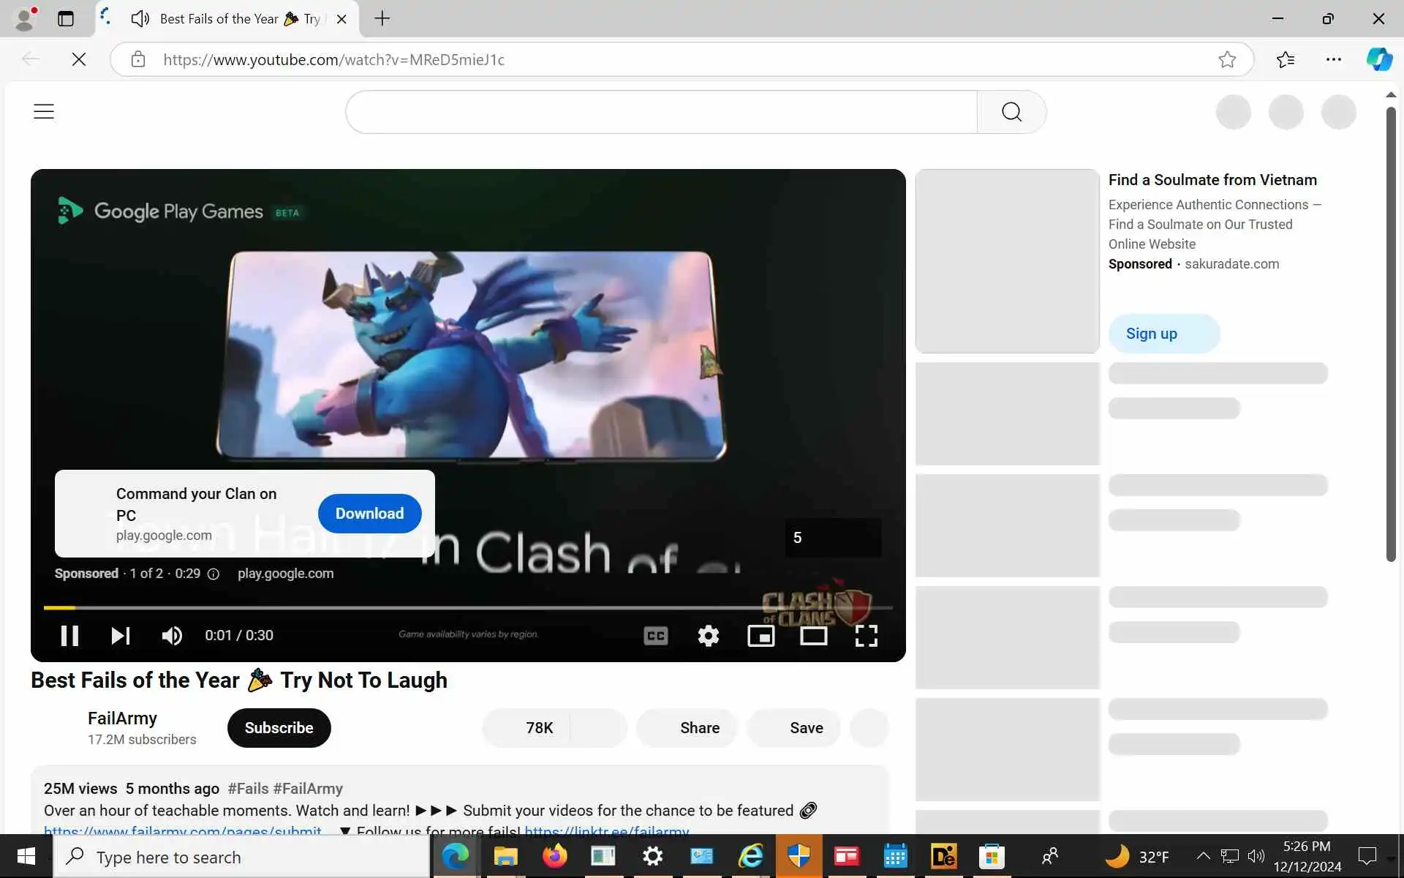The height and width of the screenshot is (878, 1404).
Task: Enable miniplayer mode
Action: (760, 635)
